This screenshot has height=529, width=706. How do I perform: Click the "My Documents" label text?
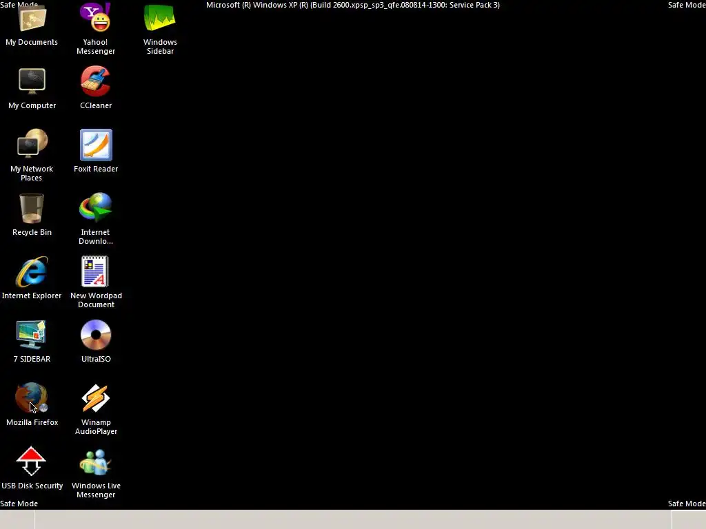32,42
